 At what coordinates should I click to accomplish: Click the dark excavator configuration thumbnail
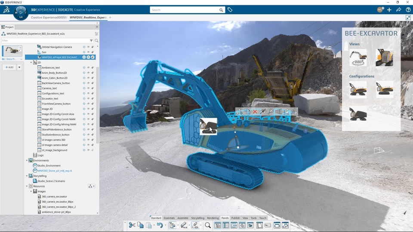(x=358, y=113)
